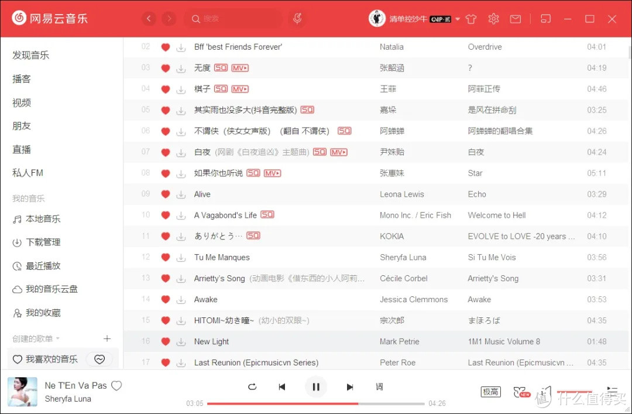Open 我的收藏 collection
632x414 pixels.
click(x=36, y=313)
